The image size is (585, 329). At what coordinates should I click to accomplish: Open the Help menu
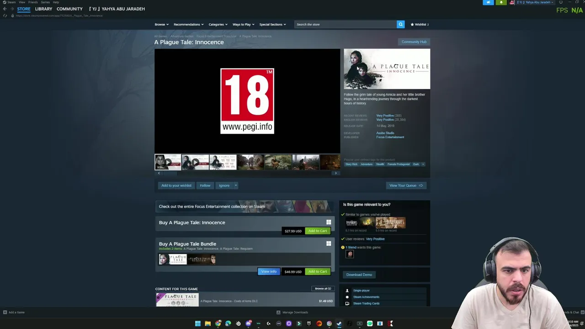(56, 2)
